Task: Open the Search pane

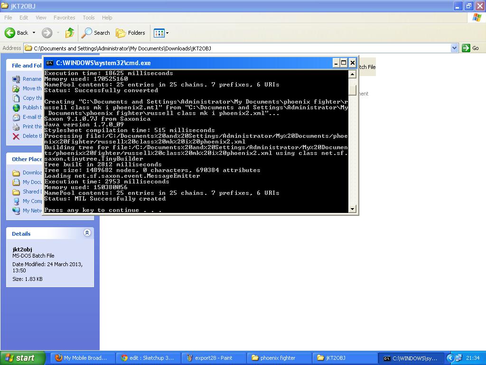Action: pos(95,33)
